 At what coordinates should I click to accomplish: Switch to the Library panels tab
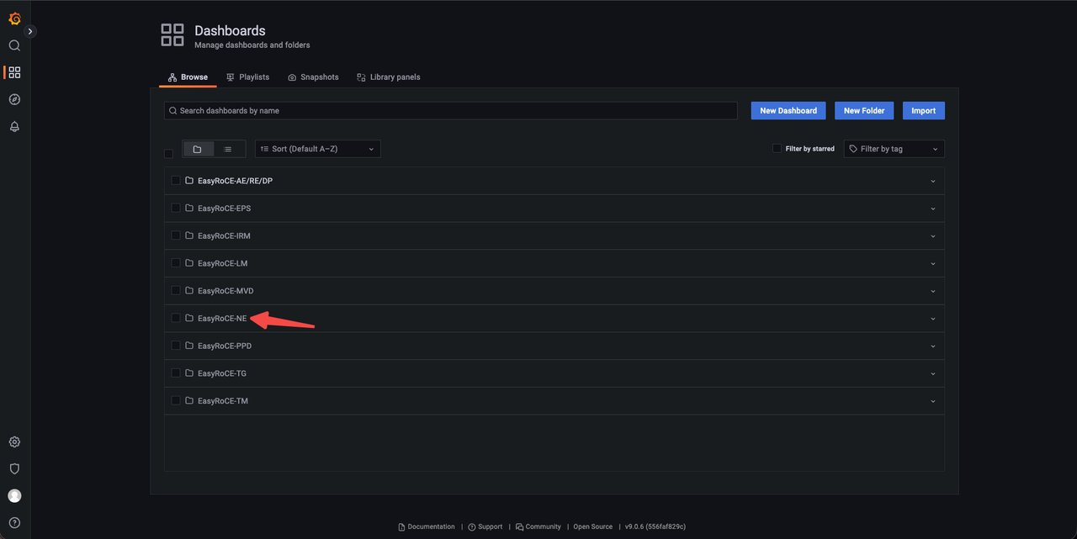point(388,77)
